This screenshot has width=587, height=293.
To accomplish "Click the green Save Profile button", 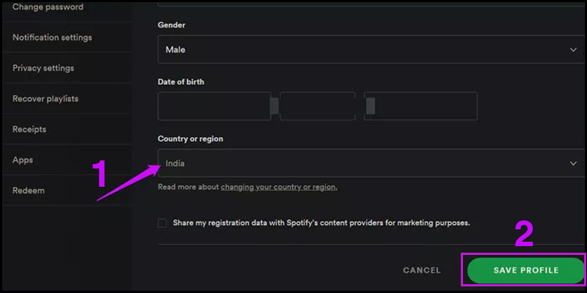I will click(x=526, y=270).
